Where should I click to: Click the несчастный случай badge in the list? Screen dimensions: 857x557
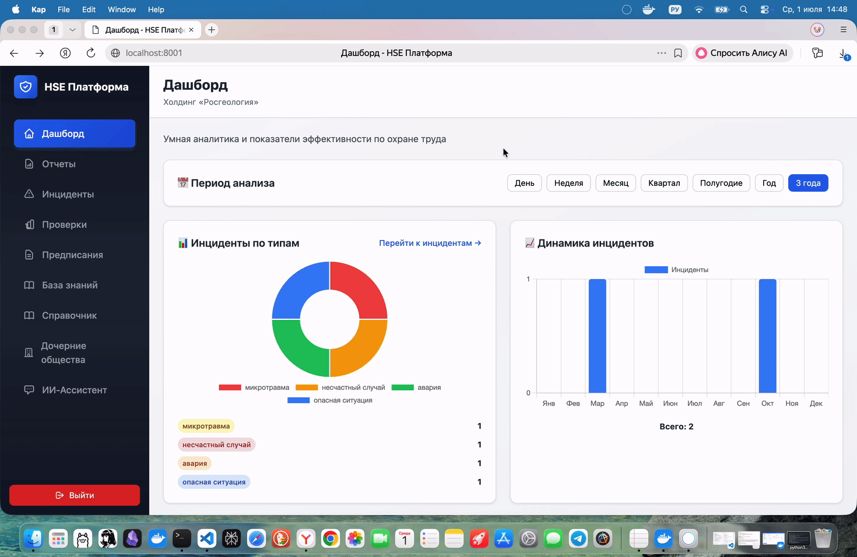click(216, 445)
